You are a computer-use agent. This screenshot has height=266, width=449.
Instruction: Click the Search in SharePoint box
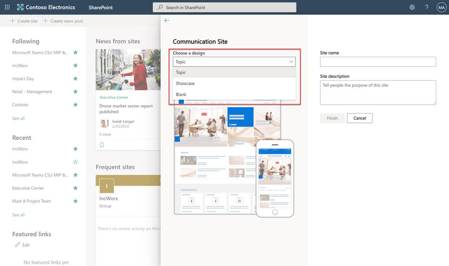click(x=224, y=7)
